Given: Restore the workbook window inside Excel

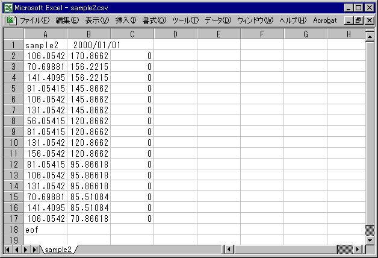Looking at the screenshot, I should (358, 20).
